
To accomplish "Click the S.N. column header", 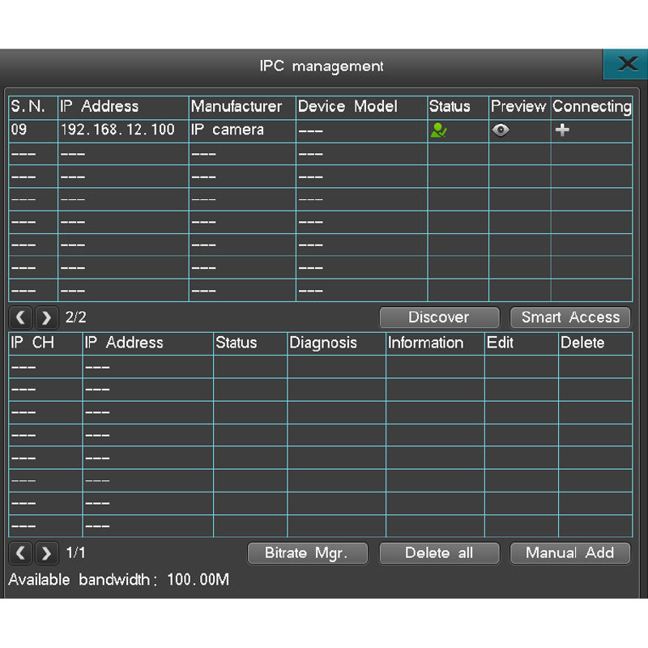I will pyautogui.click(x=33, y=108).
